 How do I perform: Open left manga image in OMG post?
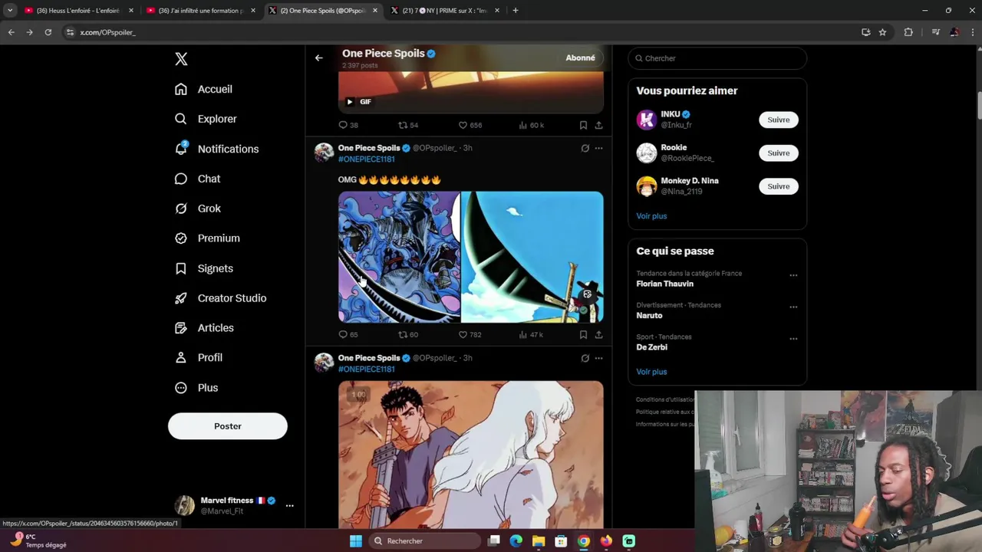(x=399, y=257)
